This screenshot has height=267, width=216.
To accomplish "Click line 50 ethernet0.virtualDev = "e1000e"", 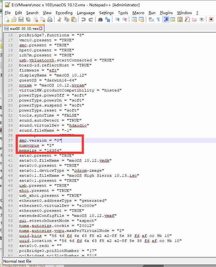I will click(x=58, y=206).
